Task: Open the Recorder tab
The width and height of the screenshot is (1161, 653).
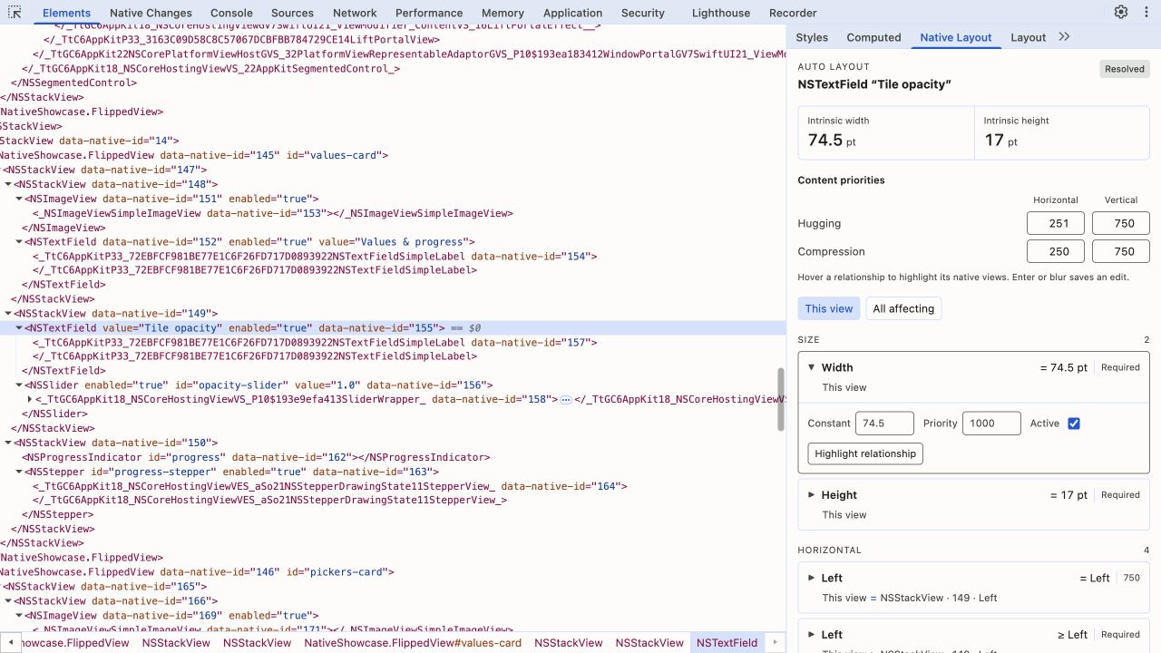Action: 793,13
